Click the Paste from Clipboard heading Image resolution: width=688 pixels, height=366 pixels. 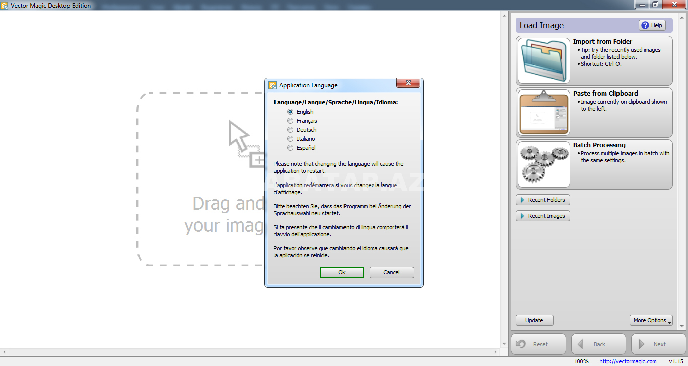tap(605, 94)
